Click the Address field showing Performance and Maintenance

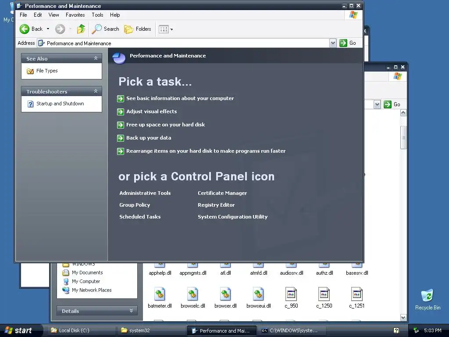click(183, 43)
